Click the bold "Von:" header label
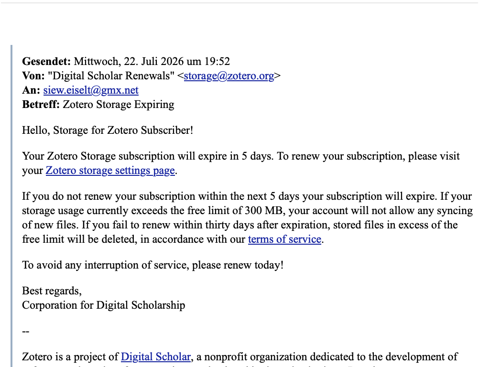479x367 pixels. click(x=33, y=76)
